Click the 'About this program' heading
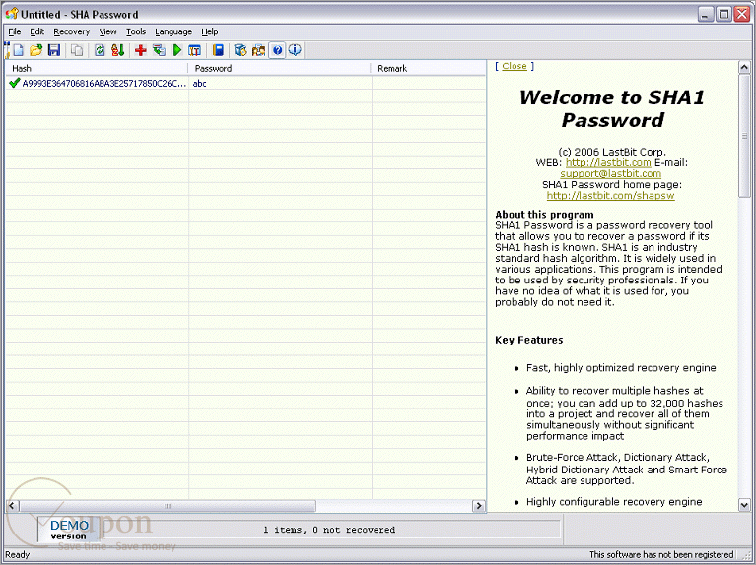The width and height of the screenshot is (756, 565). (x=544, y=215)
